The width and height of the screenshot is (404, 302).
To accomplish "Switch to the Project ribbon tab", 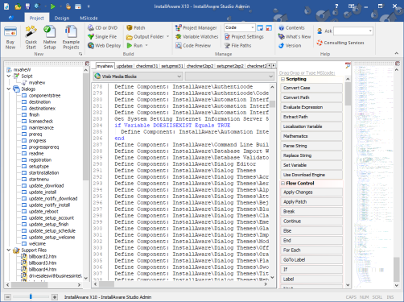I will [36, 18].
